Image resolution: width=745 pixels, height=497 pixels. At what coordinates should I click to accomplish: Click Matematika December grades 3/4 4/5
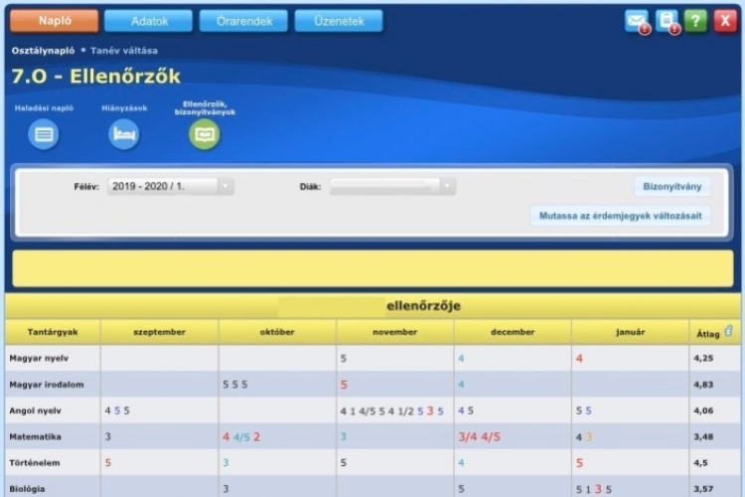click(x=479, y=436)
